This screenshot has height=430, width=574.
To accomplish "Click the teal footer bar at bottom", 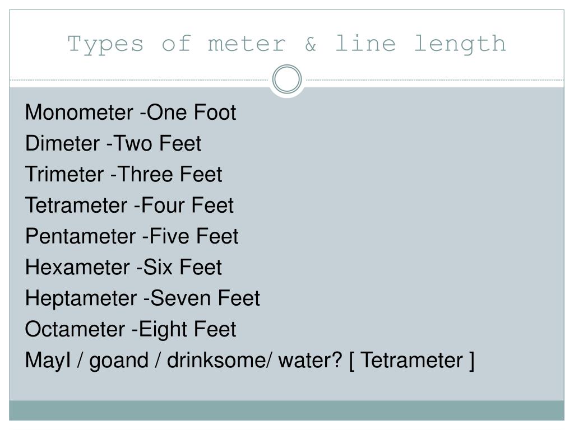I will tap(286, 410).
